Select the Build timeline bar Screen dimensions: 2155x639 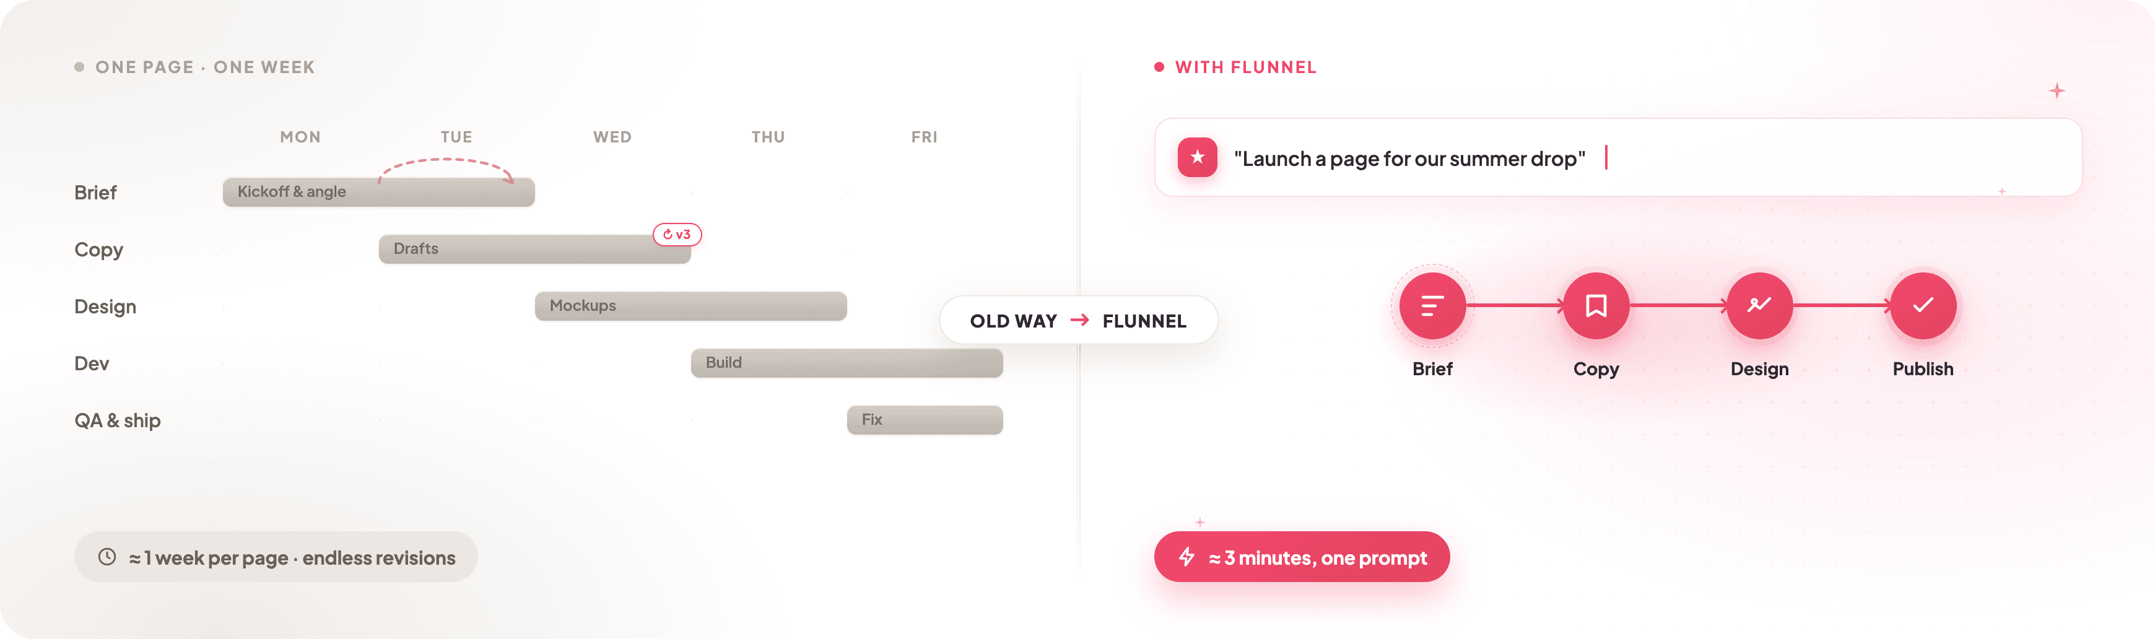847,363
